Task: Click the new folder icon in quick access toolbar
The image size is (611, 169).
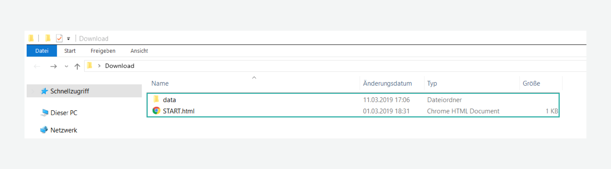Action: pyautogui.click(x=48, y=38)
